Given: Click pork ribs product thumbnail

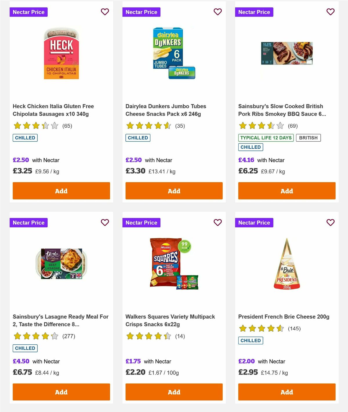Looking at the screenshot, I should pos(287,53).
